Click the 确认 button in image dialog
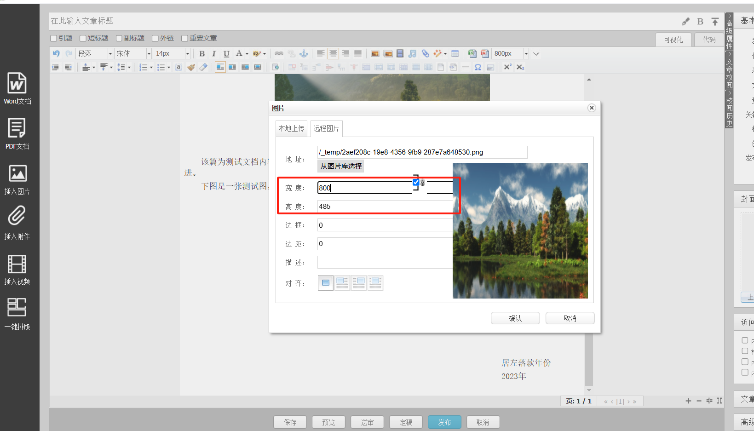 (x=515, y=318)
